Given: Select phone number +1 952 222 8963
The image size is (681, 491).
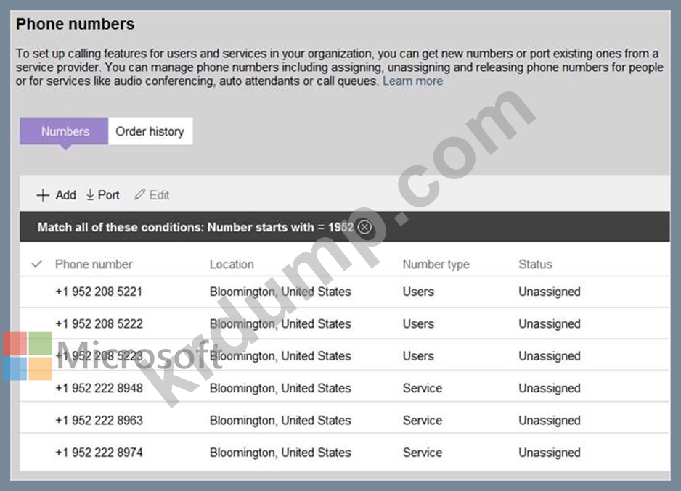Looking at the screenshot, I should [99, 420].
